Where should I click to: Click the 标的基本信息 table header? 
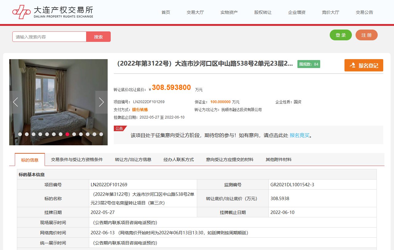coord(197,175)
